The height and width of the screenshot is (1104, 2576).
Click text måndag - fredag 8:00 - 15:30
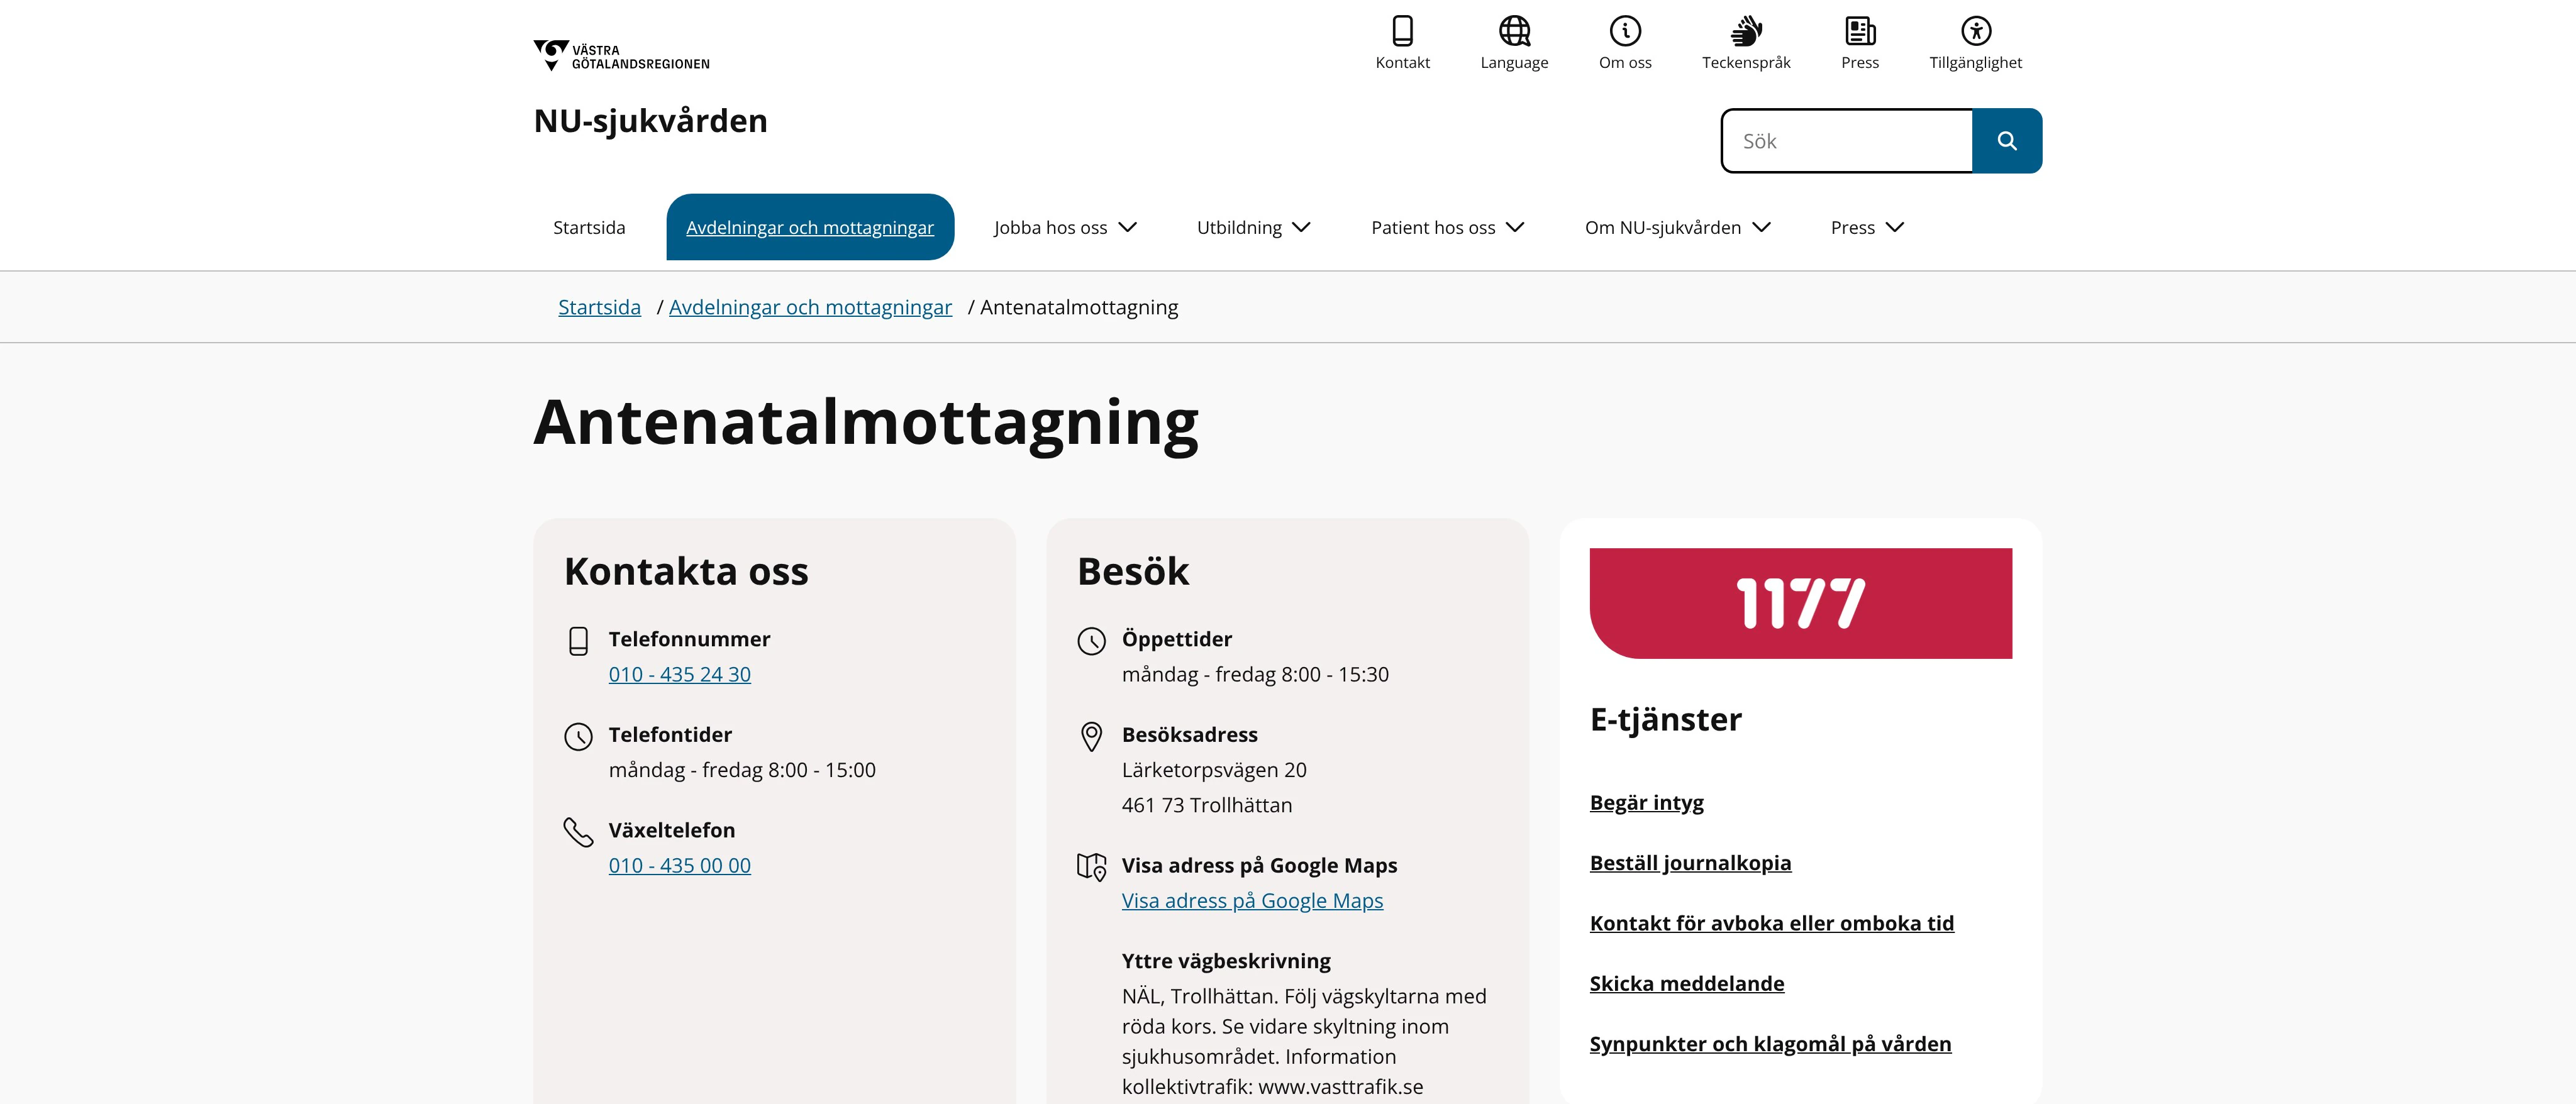click(x=1255, y=675)
